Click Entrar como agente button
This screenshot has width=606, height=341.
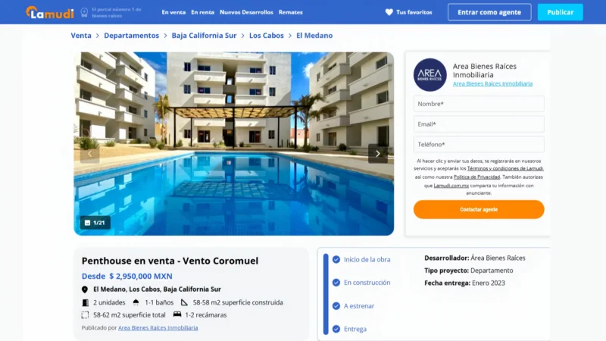(489, 12)
